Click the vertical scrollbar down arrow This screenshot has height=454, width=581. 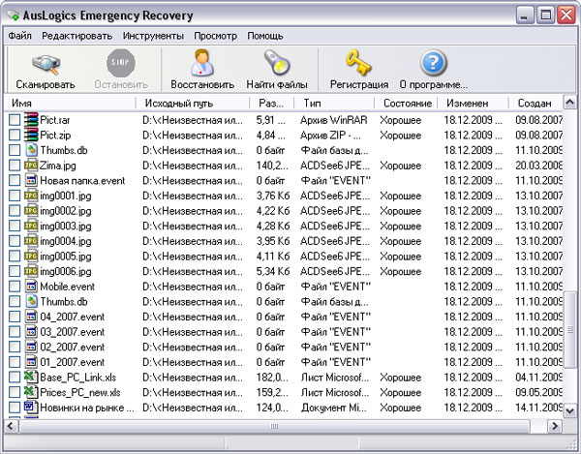(569, 410)
